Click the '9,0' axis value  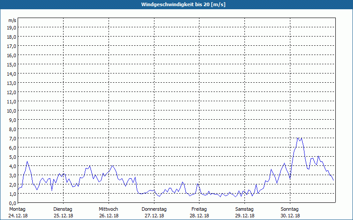(x=13, y=120)
